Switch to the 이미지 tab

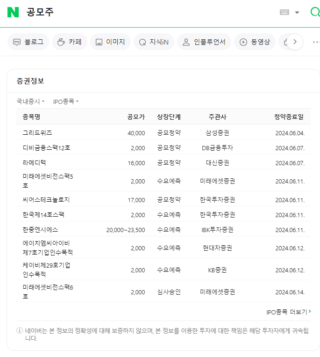pos(110,42)
